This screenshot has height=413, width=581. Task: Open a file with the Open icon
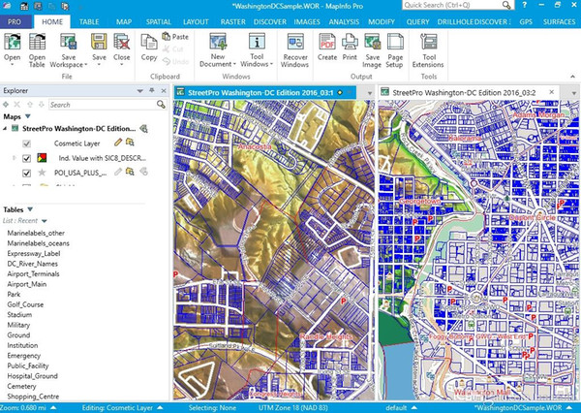click(13, 42)
